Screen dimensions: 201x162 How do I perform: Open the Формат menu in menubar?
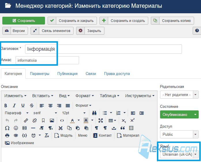pos(84,96)
